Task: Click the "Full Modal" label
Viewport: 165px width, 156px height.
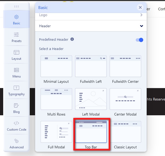Action: [56, 147]
